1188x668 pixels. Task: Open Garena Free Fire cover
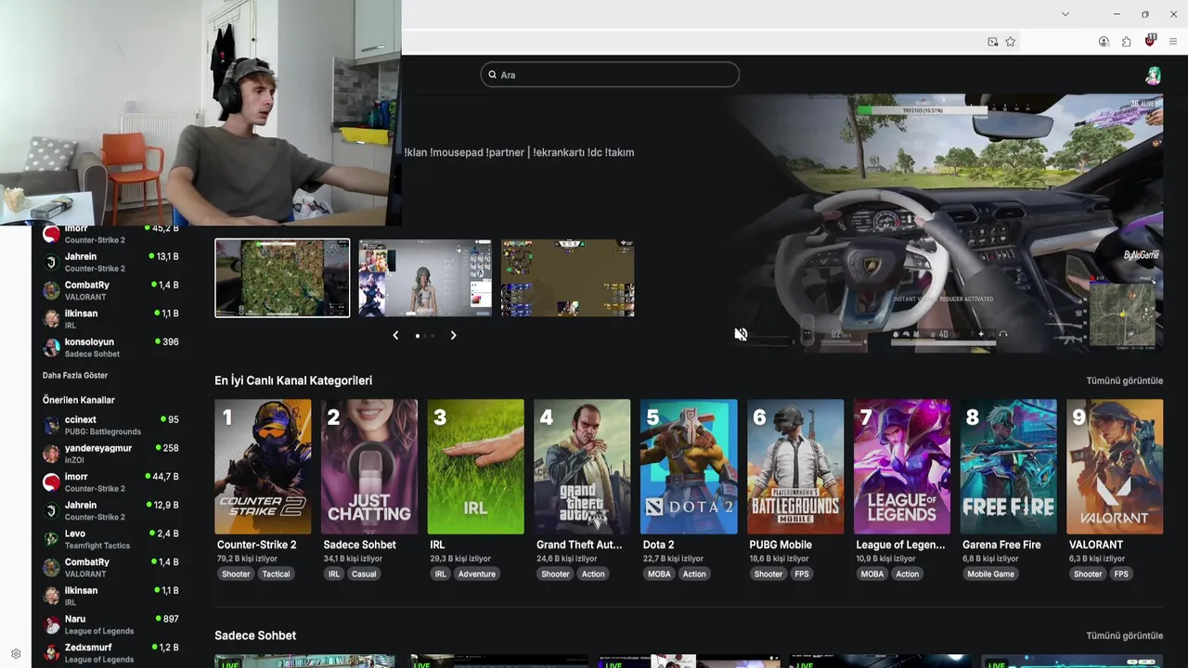pos(1008,467)
